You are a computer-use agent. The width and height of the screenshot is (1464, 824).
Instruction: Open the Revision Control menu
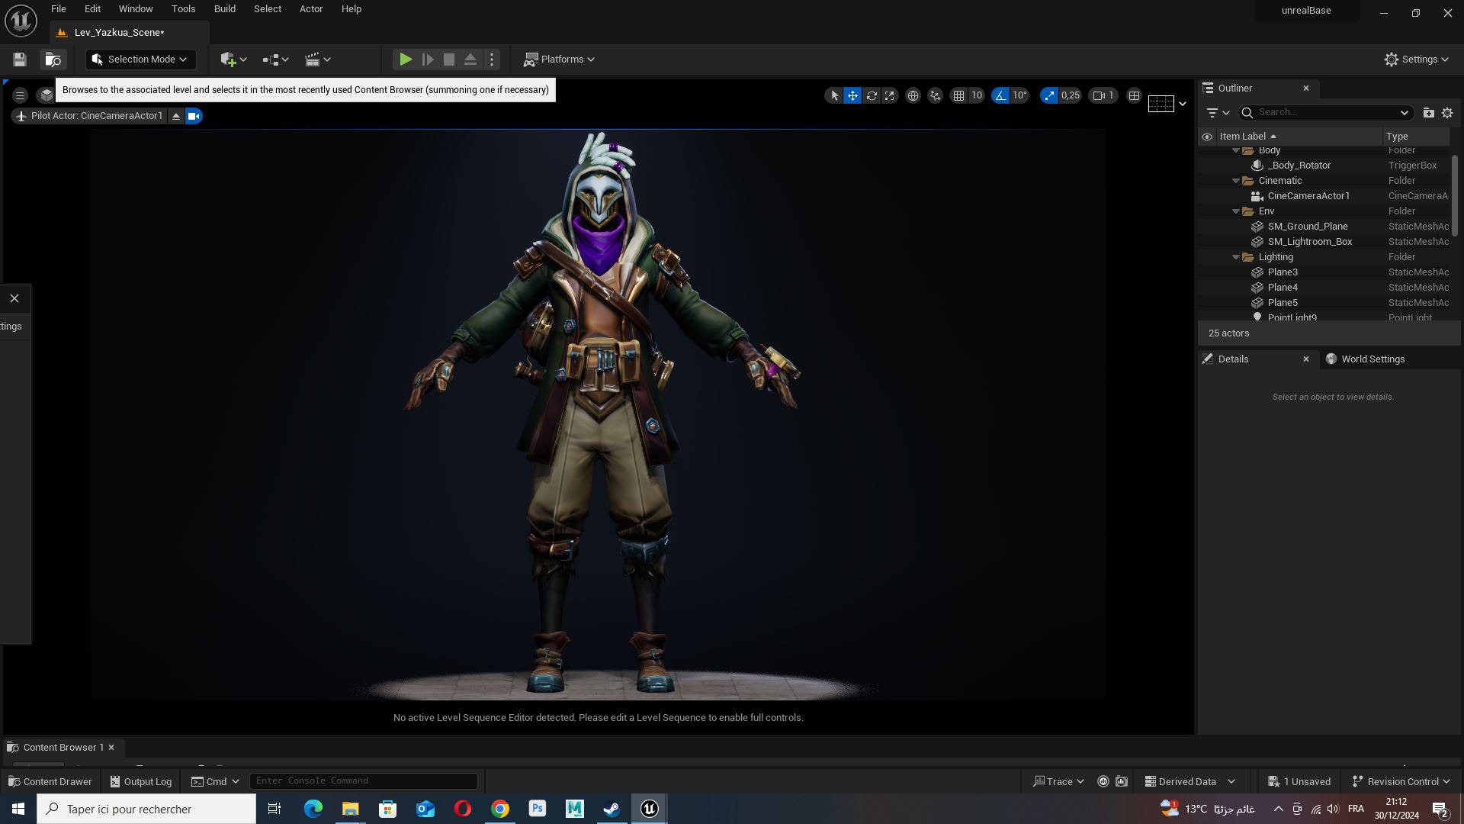[x=1401, y=782]
